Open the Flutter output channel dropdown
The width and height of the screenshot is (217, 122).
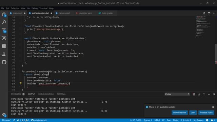click(177, 94)
